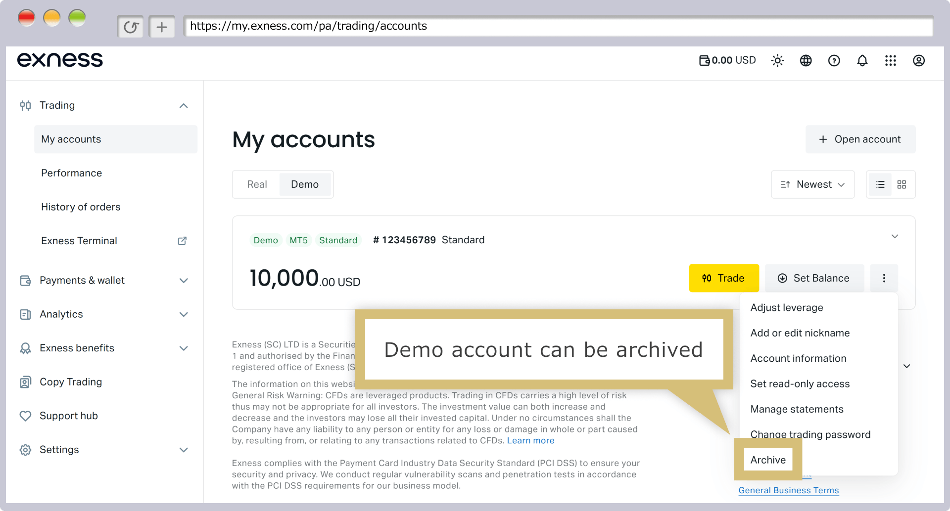Click the browser address bar
The image size is (950, 511).
(558, 26)
